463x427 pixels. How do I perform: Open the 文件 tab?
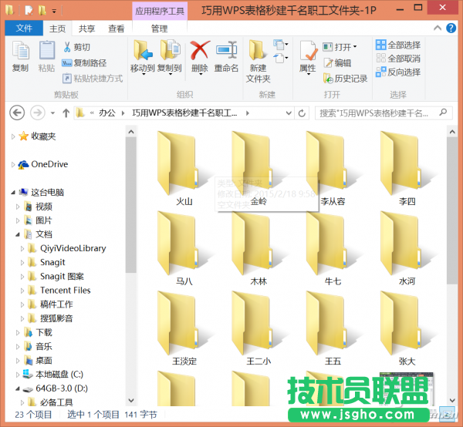[24, 29]
